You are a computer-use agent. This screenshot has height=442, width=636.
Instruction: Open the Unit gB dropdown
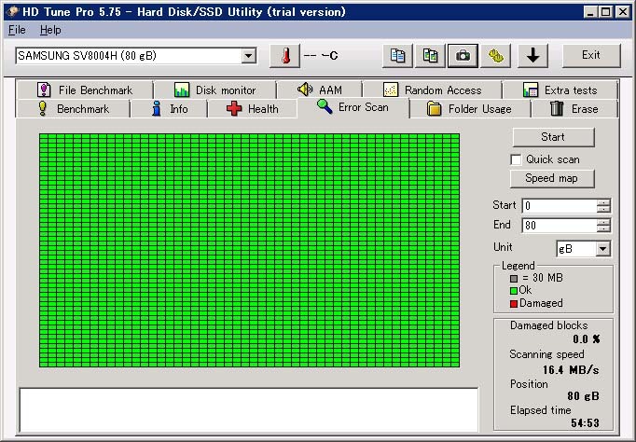coord(602,249)
